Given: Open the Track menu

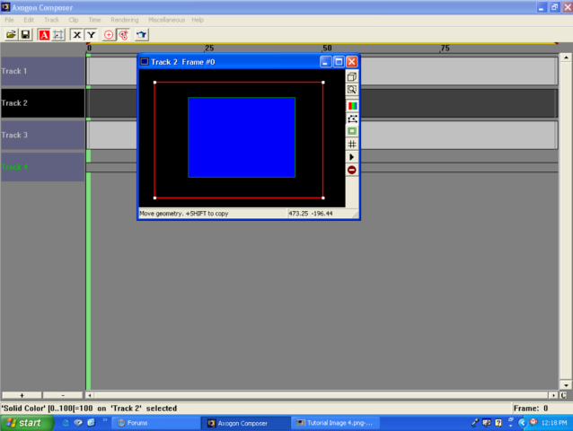Looking at the screenshot, I should (51, 20).
